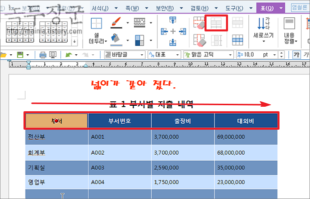Click the cell A001
The width and height of the screenshot is (310, 199).
coord(119,137)
